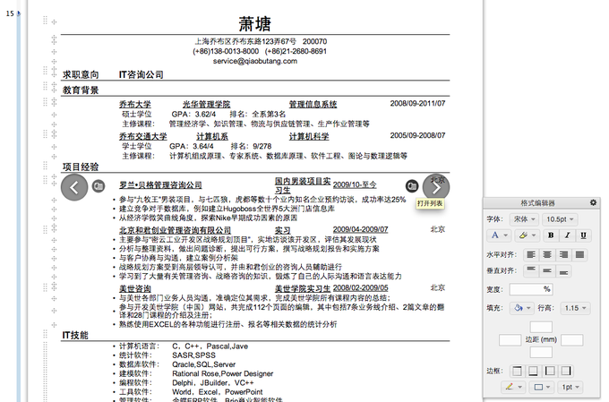Click the text Rational Rose,Power Designer
Image resolution: width=609 pixels, height=402 pixels.
222,373
